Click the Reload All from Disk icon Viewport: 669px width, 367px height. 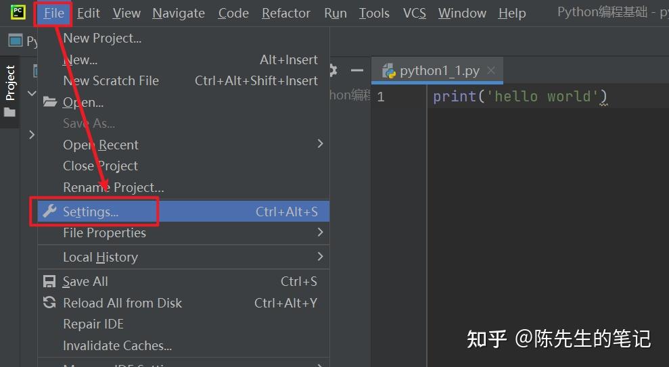click(x=49, y=303)
